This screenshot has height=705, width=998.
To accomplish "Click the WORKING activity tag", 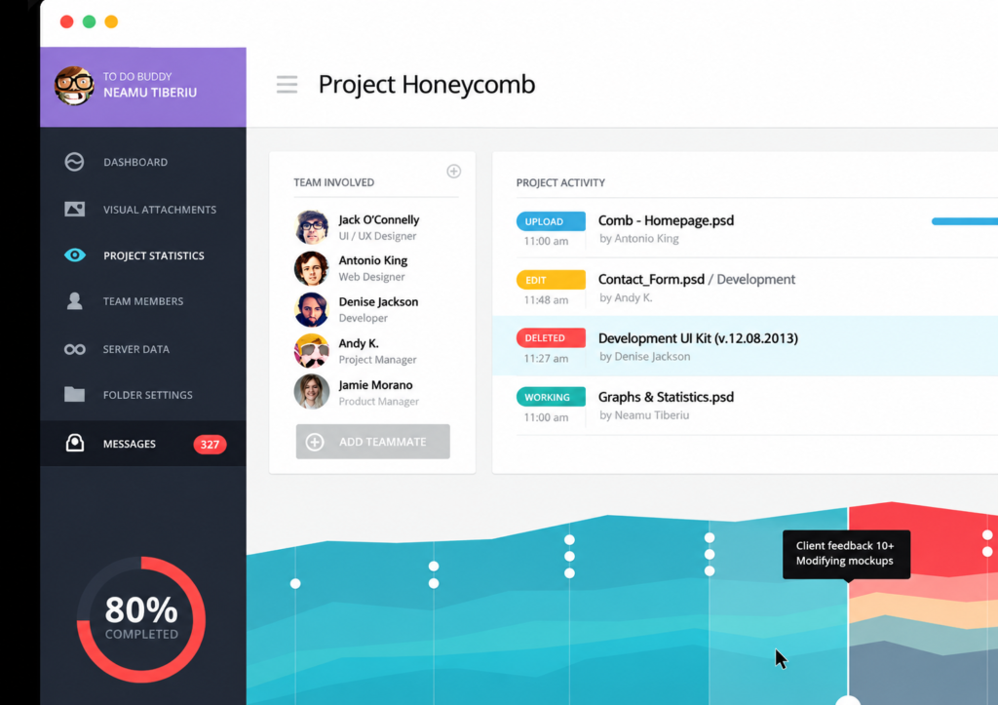I will pyautogui.click(x=551, y=397).
